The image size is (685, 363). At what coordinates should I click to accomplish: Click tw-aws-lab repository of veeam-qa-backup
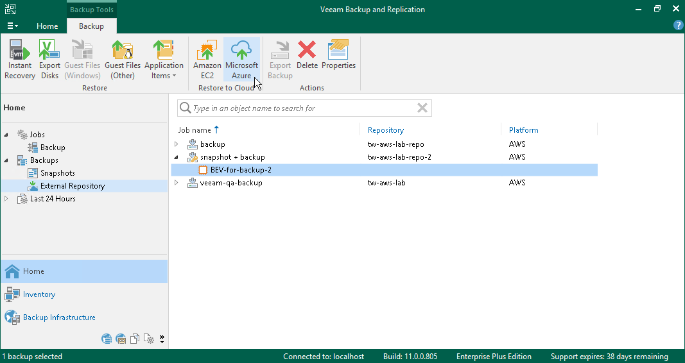[386, 183]
